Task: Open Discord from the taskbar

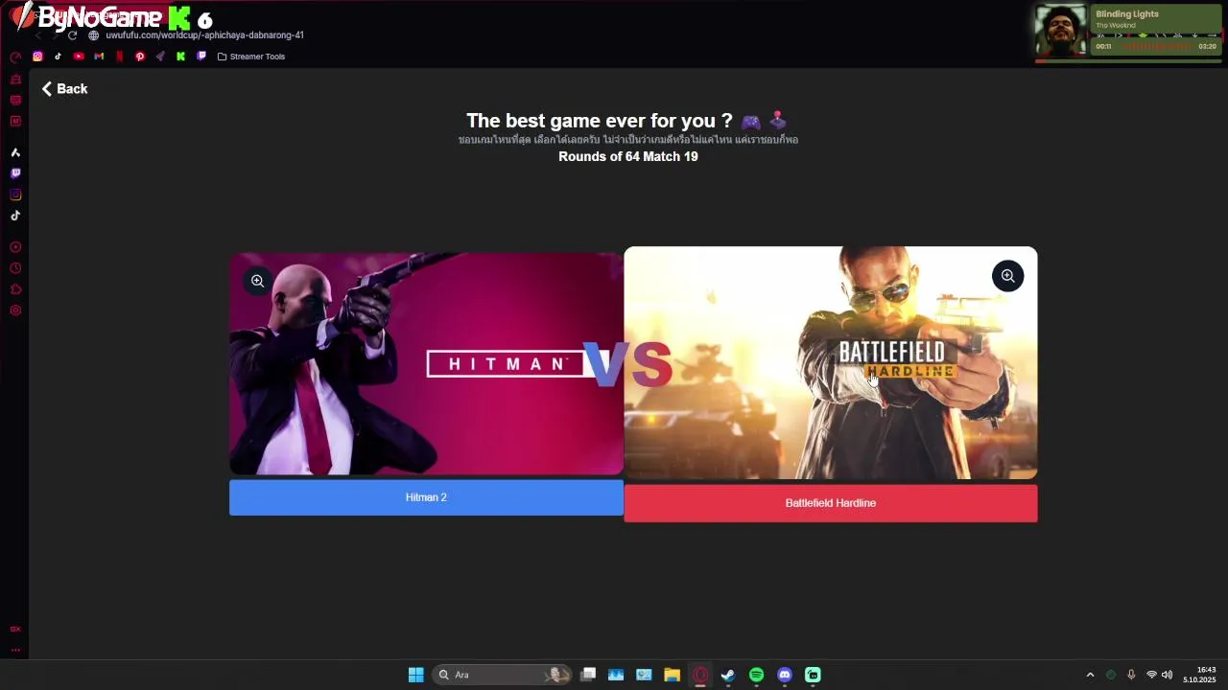Action: coord(785,675)
